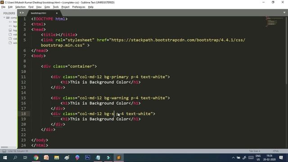Screen dimensions: 288x162
Task: Open File Explorer from the taskbar
Action: (x=57, y=157)
